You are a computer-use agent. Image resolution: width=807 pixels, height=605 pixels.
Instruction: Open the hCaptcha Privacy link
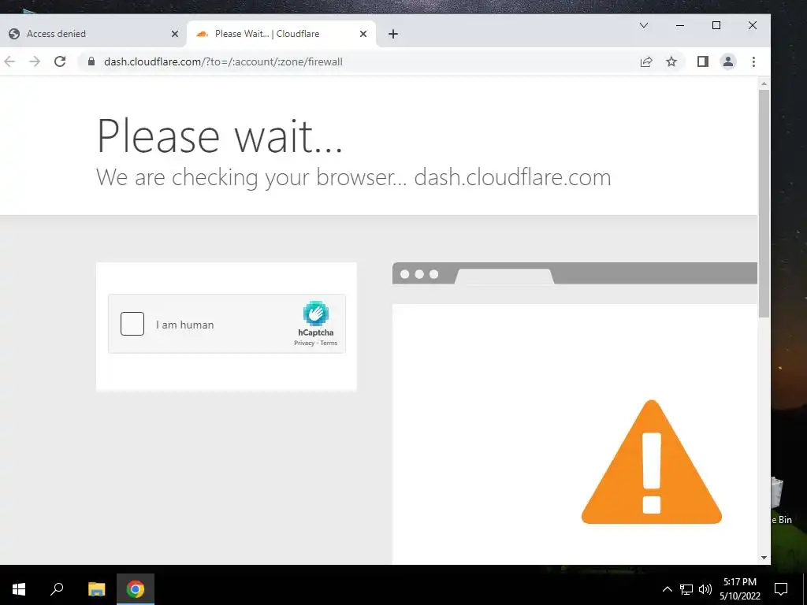pos(303,343)
